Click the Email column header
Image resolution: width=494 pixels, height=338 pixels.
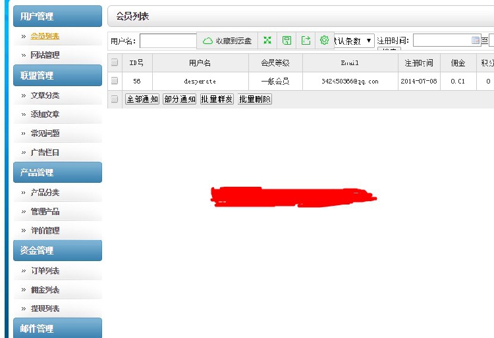pyautogui.click(x=350, y=63)
